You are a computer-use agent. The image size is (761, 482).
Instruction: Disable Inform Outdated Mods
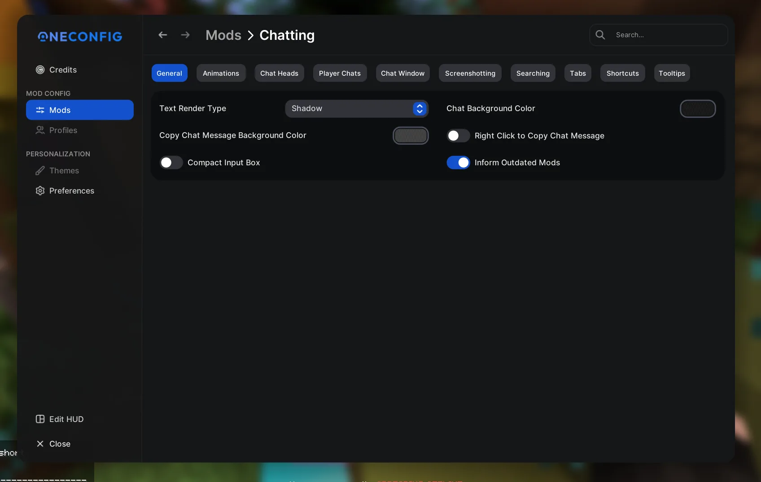click(x=458, y=162)
